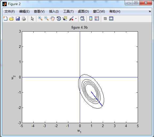
Task: Print the figure via the printer icon
Action: click(x=24, y=18)
